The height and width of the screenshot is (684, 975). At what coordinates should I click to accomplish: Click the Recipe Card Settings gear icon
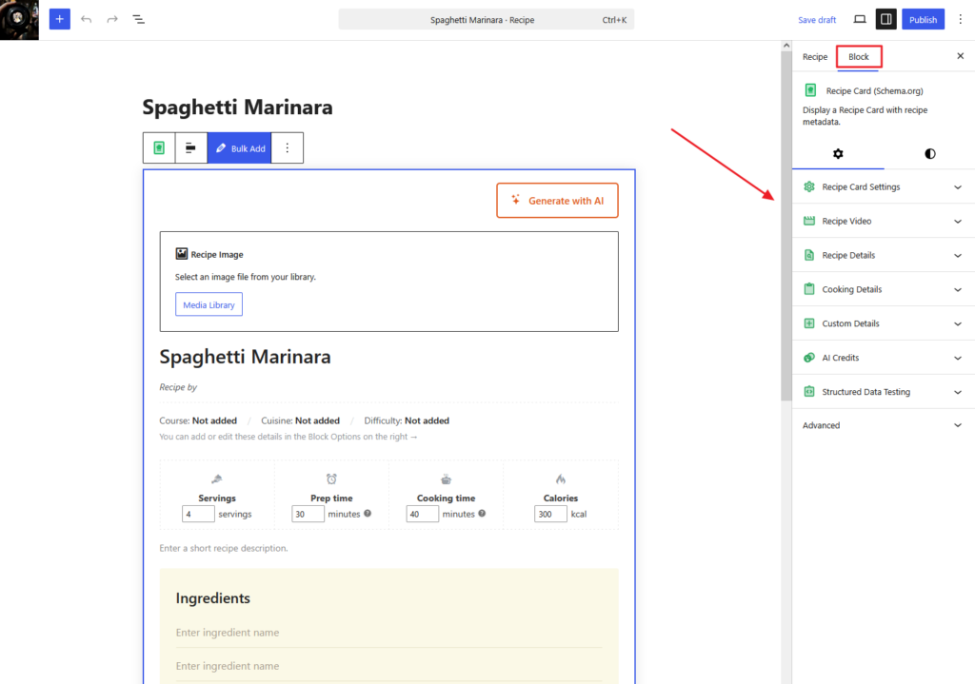point(809,186)
